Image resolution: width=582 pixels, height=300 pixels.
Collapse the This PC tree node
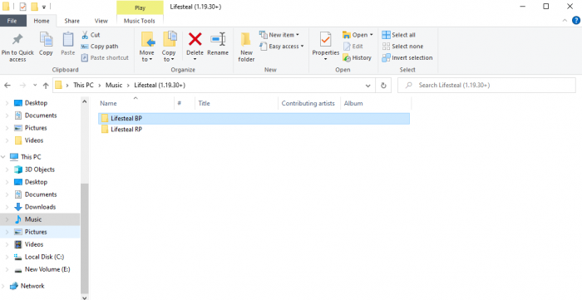tap(3, 157)
